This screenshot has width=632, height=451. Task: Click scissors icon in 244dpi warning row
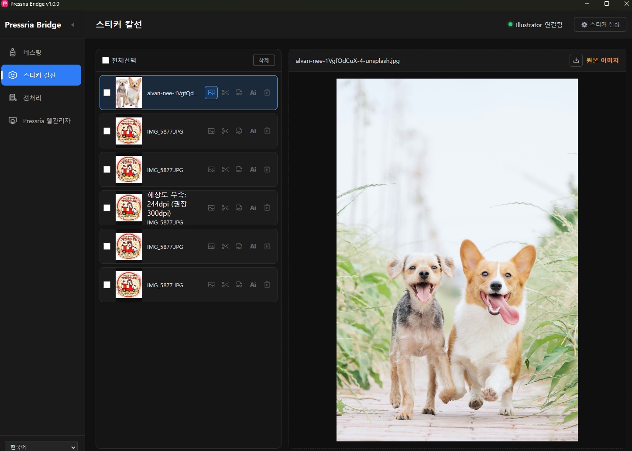click(x=225, y=208)
